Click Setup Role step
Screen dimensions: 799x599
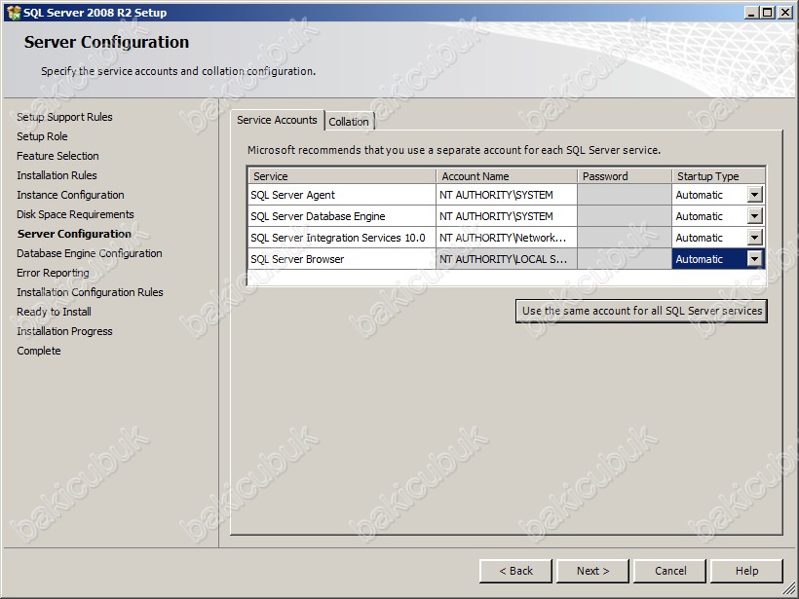point(42,136)
